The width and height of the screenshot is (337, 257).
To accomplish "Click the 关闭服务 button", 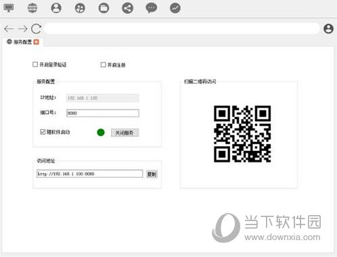I will click(x=125, y=133).
